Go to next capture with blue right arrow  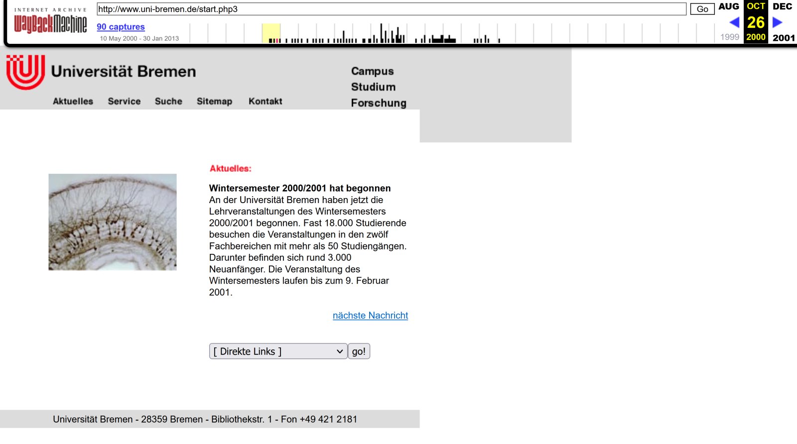(x=778, y=22)
